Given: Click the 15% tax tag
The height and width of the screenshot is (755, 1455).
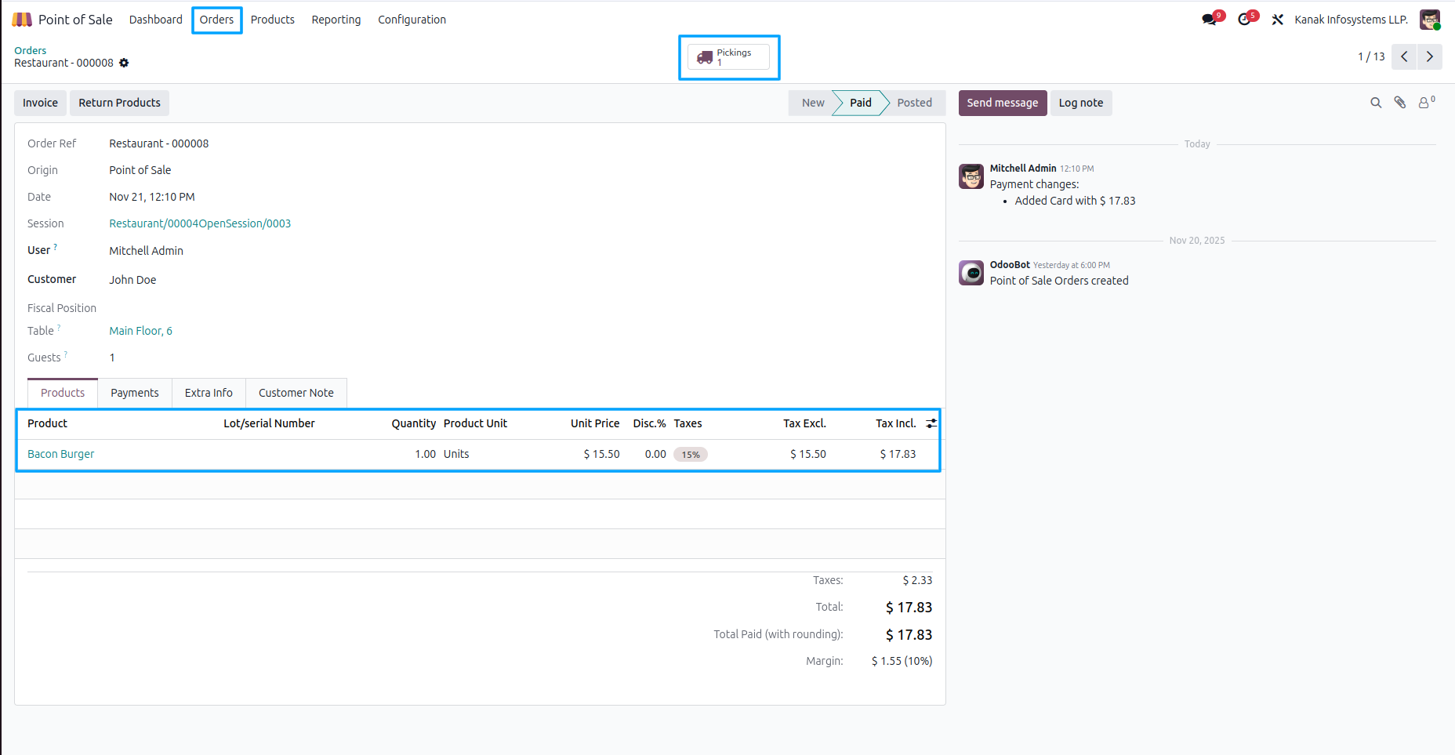Looking at the screenshot, I should click(x=691, y=455).
